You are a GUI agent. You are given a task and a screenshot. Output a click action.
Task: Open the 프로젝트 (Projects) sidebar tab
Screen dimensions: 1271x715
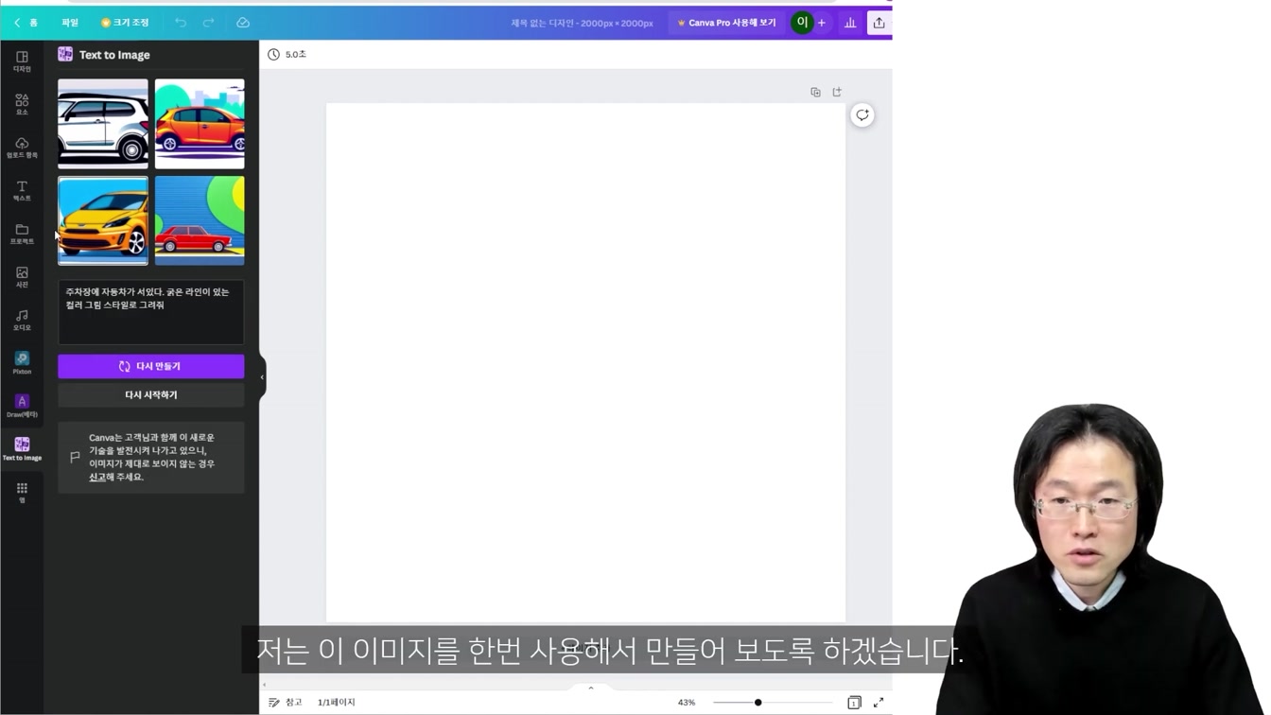point(22,234)
